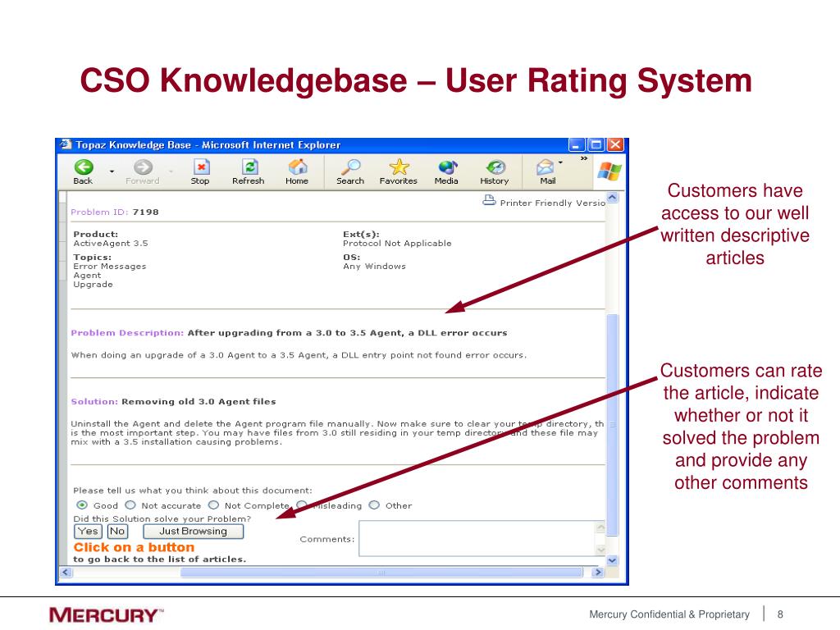Click the page vertical scroll up arrow
The image size is (840, 630).
click(x=612, y=197)
